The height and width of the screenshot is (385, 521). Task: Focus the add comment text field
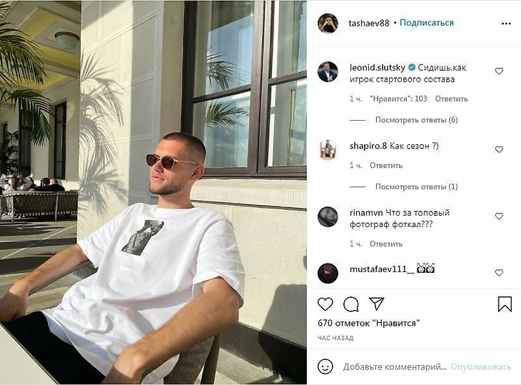pos(395,367)
